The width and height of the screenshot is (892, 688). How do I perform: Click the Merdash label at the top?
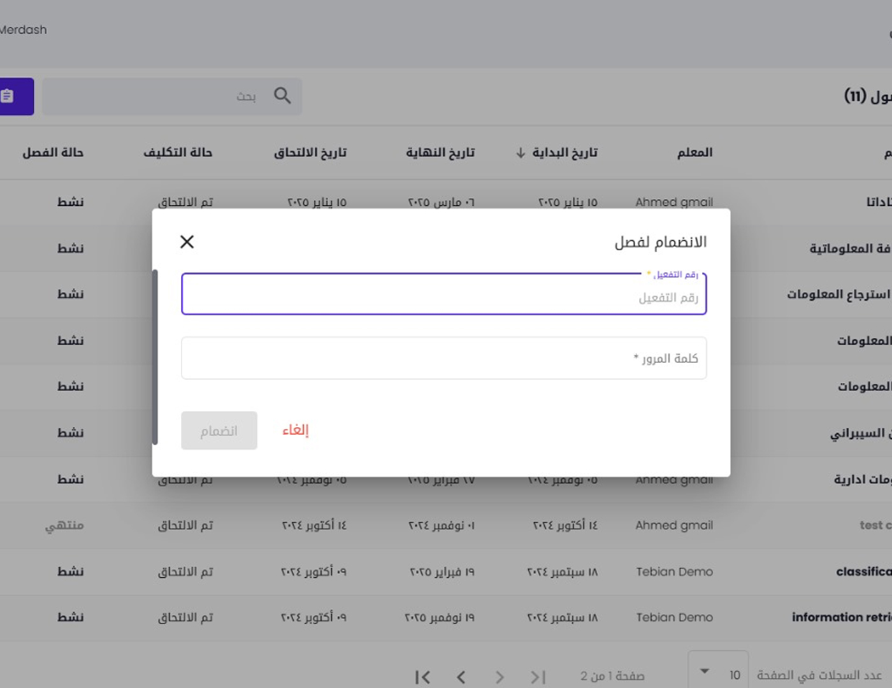coord(23,30)
